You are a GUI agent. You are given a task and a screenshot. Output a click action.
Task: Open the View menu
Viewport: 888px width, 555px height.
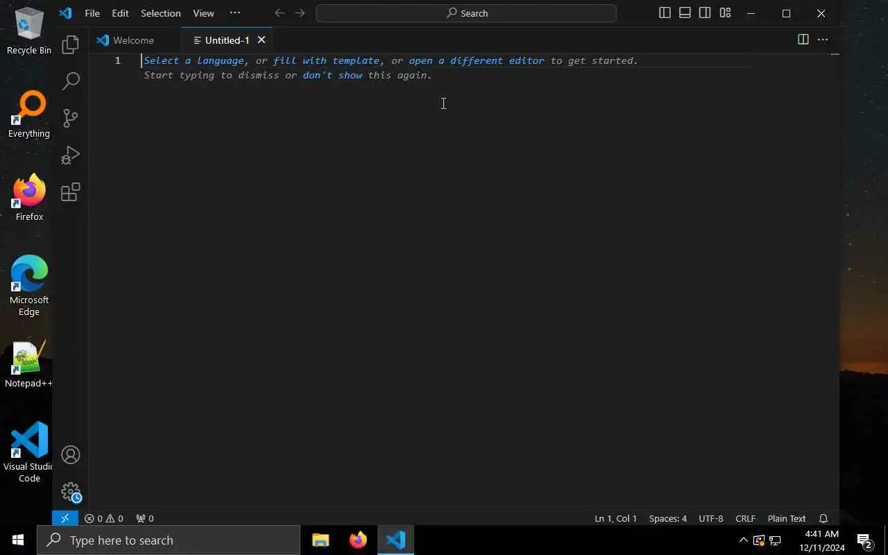[x=203, y=12]
